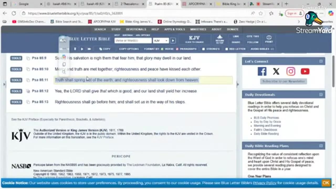The width and height of the screenshot is (336, 189).
Task: Open the X social icon
Action: tap(276, 71)
